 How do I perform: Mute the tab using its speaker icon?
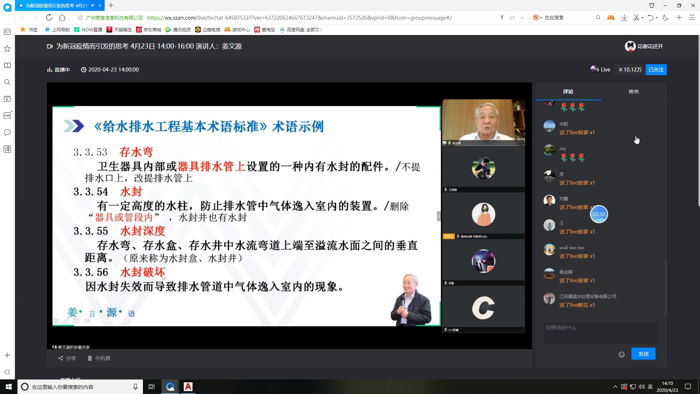pyautogui.click(x=93, y=5)
